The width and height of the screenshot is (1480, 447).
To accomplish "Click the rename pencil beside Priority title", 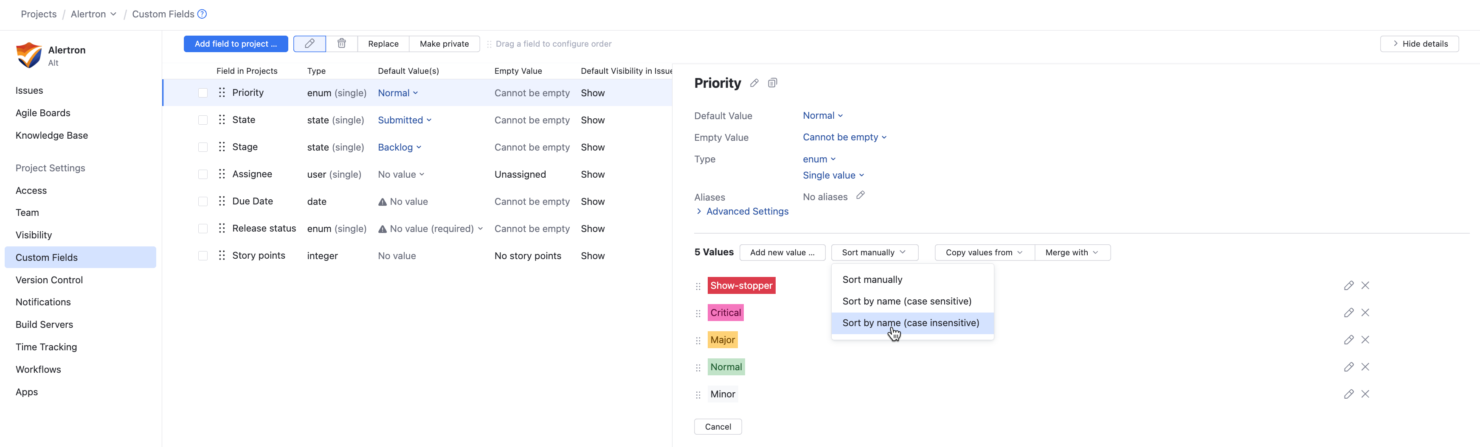I will (754, 83).
